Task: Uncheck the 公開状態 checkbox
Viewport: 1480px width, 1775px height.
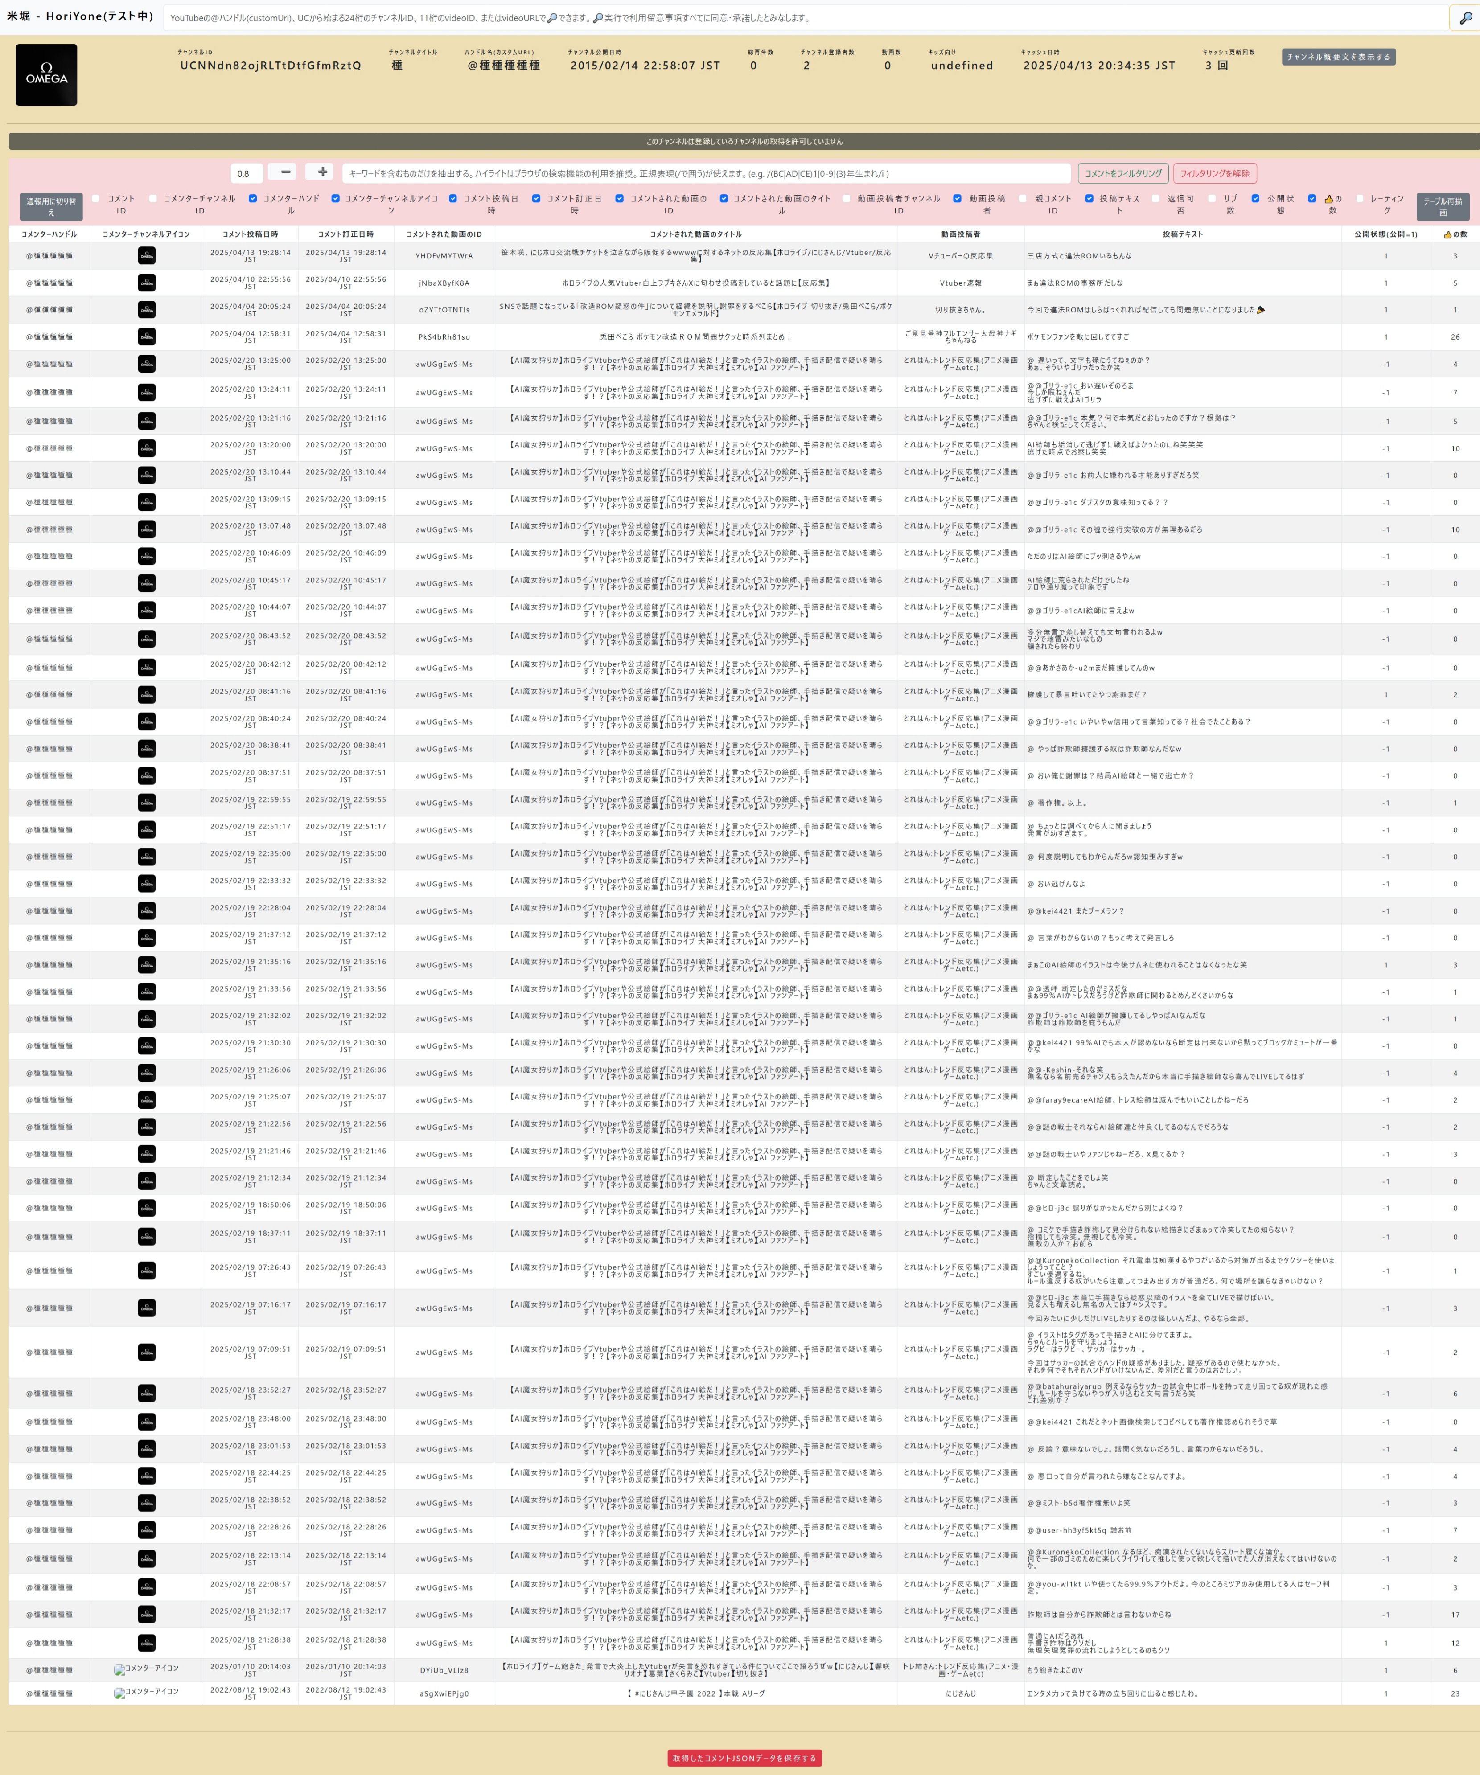Action: point(1256,199)
